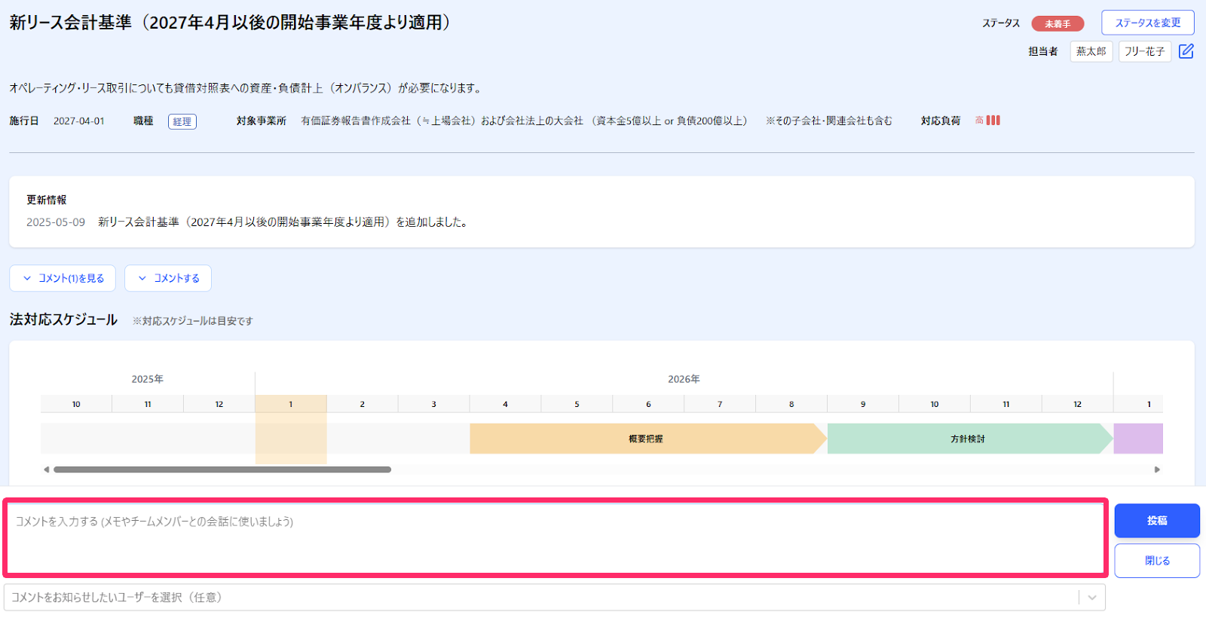This screenshot has width=1206, height=618.
Task: Click the 概要把握 schedule bar
Action: point(648,439)
